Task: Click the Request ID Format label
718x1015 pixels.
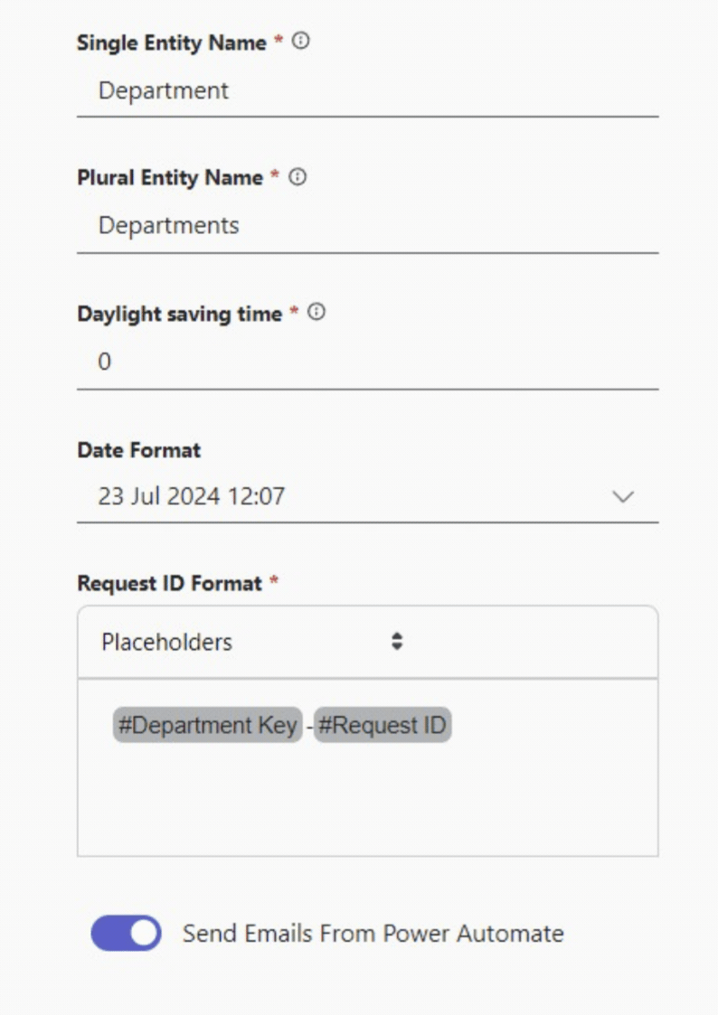Action: tap(169, 583)
